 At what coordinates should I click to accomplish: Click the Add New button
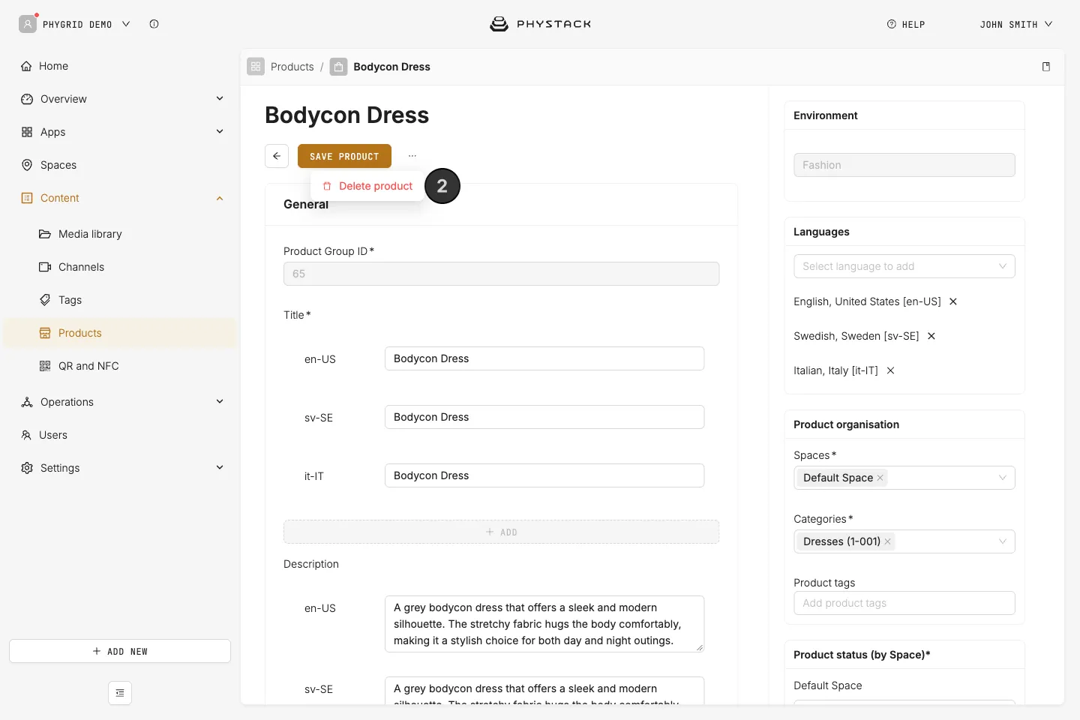[120, 651]
